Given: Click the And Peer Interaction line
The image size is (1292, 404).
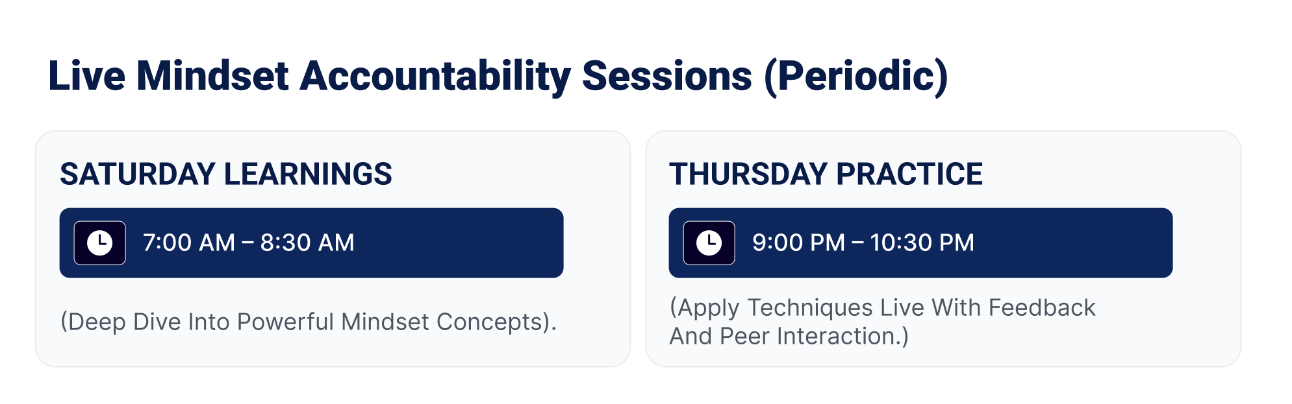Looking at the screenshot, I should pyautogui.click(x=789, y=337).
